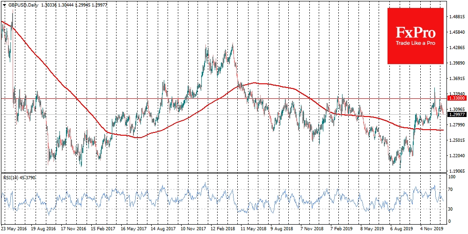This screenshot has width=468, height=234.
Task: Click the current price label 1.29977
Action: (x=457, y=115)
